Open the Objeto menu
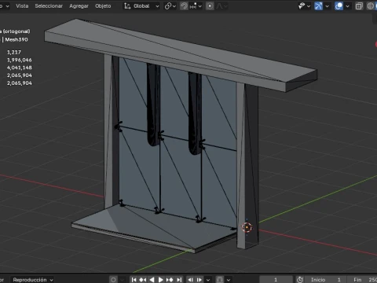Viewport: 377px width, 283px height. click(103, 6)
